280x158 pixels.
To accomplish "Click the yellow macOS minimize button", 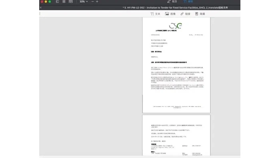I will pos(46,2).
